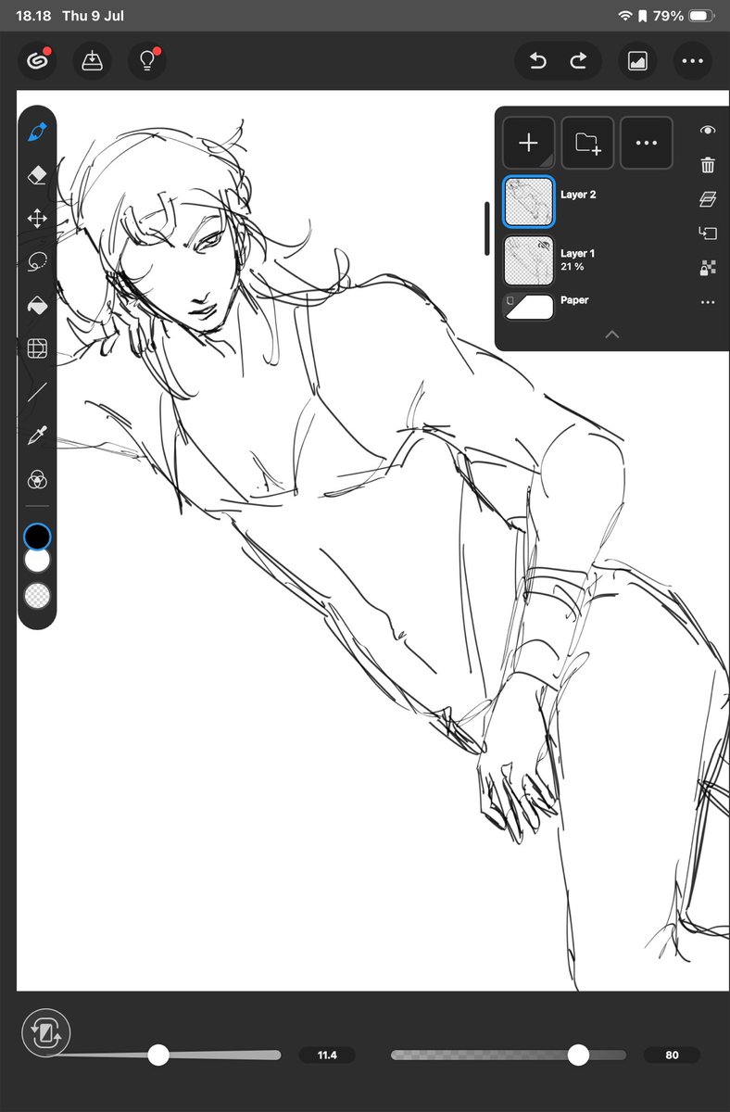Select the Layer 1 thumbnail
The height and width of the screenshot is (1112, 730).
pos(529,259)
